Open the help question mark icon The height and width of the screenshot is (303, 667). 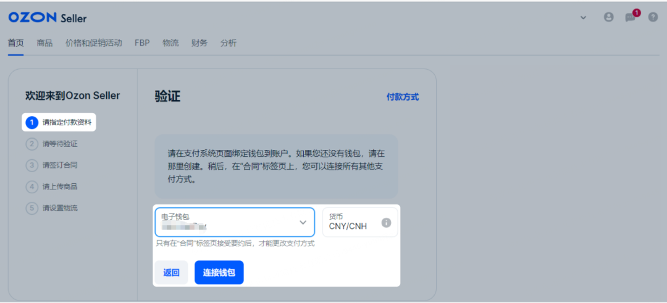point(653,17)
